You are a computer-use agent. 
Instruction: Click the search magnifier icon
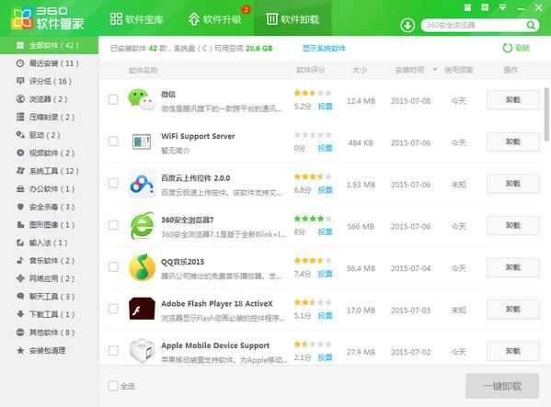point(531,25)
